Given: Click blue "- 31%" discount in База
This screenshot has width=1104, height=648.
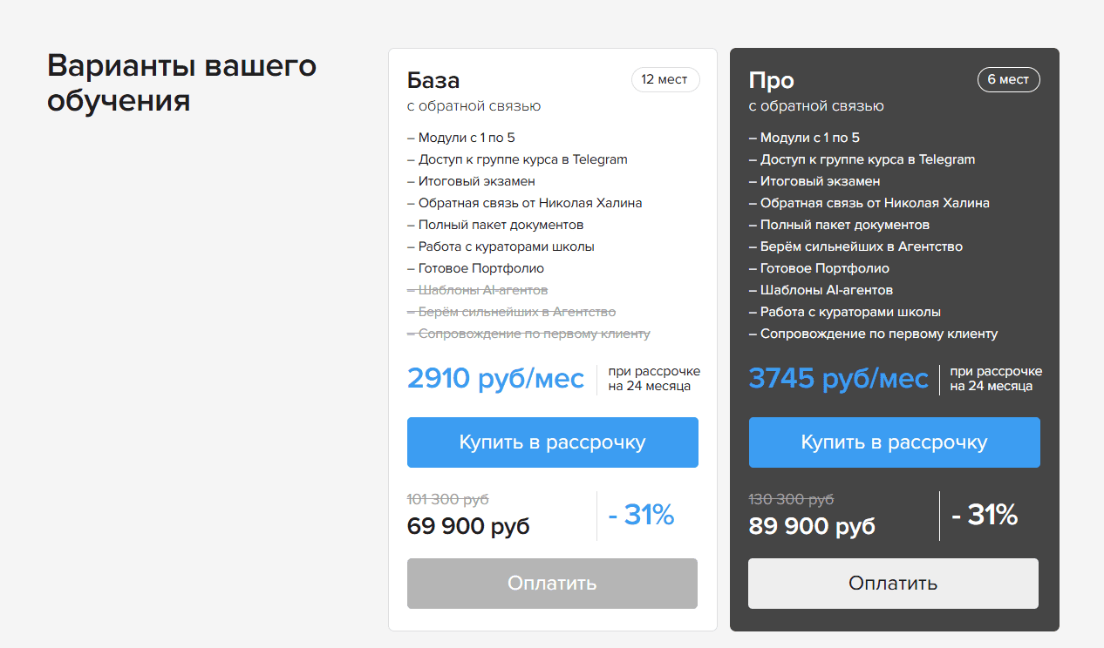Looking at the screenshot, I should pos(641,516).
